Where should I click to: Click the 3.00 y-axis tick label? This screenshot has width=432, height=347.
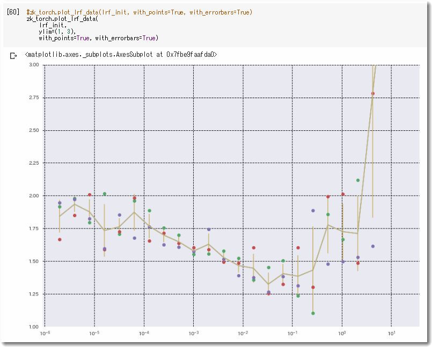pos(33,65)
